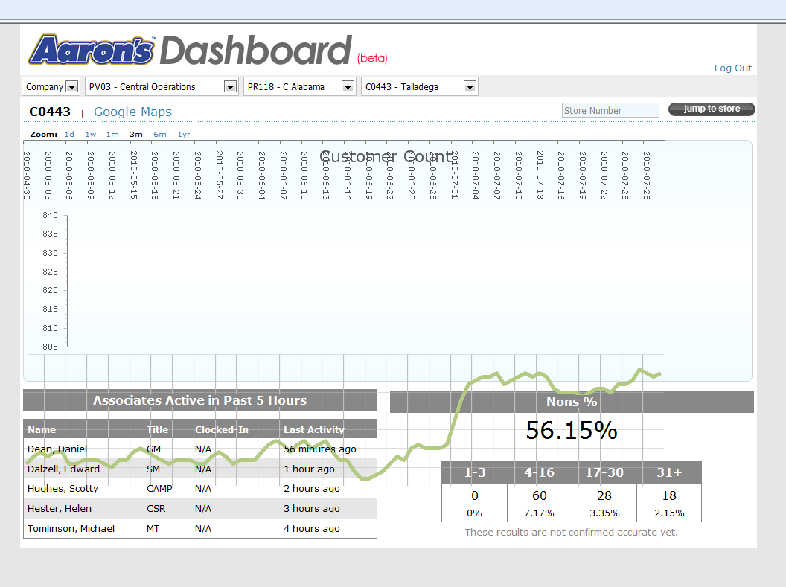This screenshot has width=786, height=587.
Task: Click the 4 hours ago activity cell
Action: (312, 528)
